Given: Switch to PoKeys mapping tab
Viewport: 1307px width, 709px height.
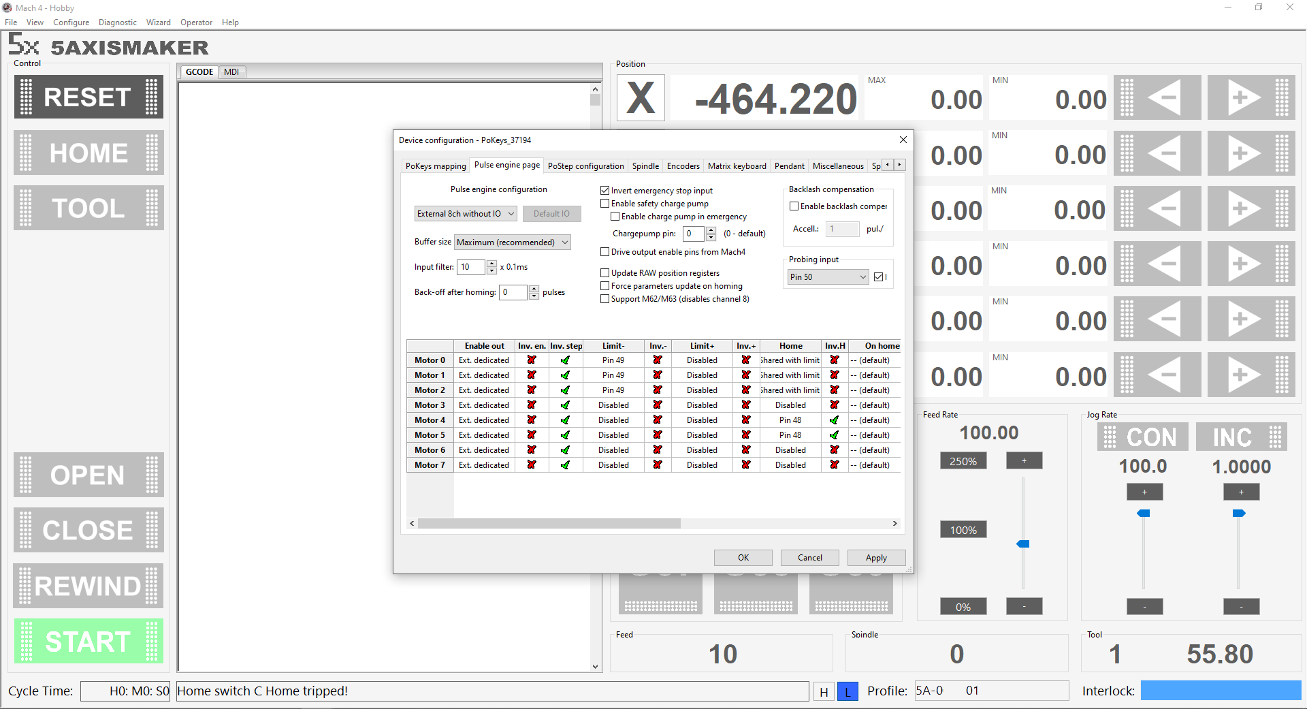Looking at the screenshot, I should [436, 166].
